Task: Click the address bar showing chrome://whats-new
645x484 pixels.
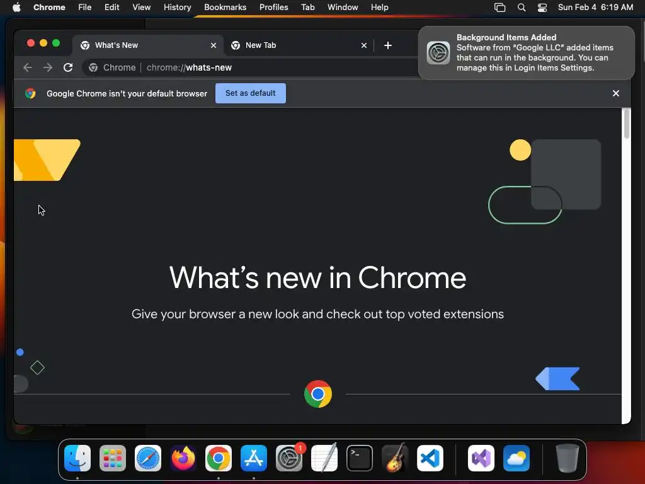Action: [251, 67]
